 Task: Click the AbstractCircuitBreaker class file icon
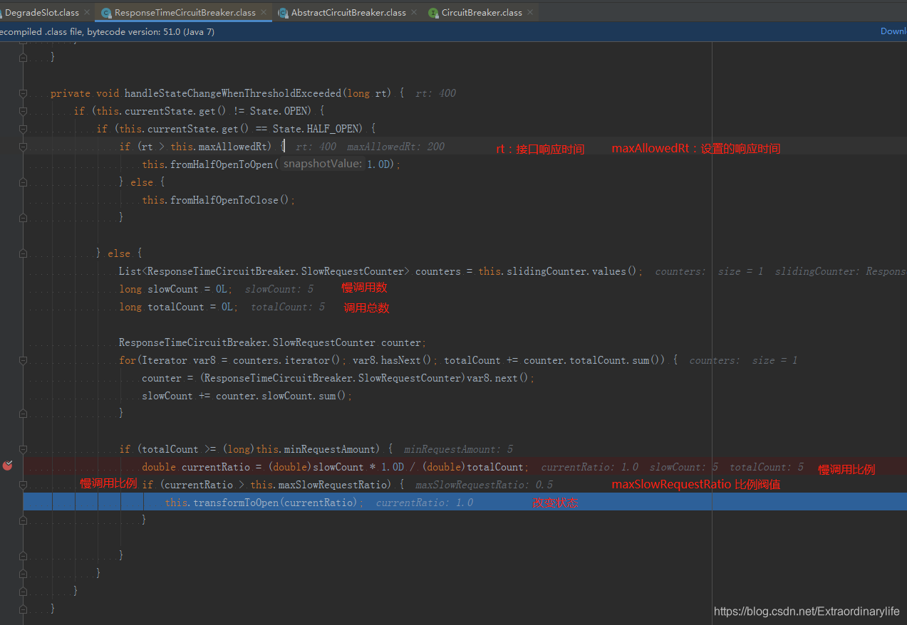click(283, 13)
